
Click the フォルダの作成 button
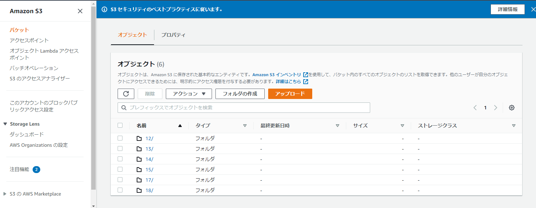point(240,94)
